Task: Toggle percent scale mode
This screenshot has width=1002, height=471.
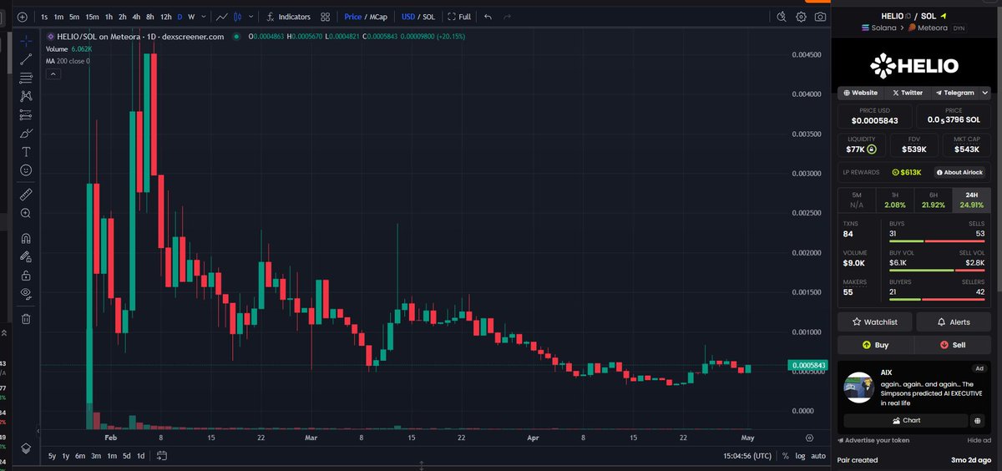Action: tap(785, 456)
